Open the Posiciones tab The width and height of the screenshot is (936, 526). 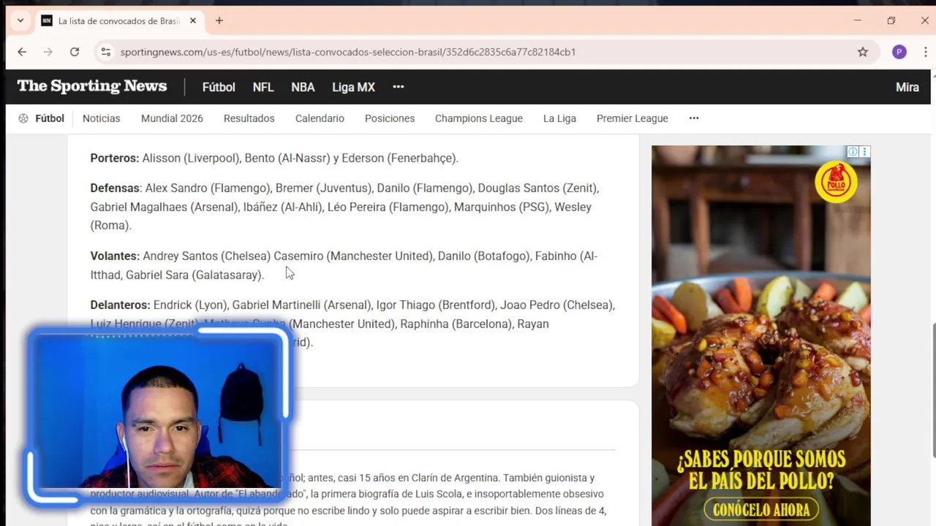390,118
